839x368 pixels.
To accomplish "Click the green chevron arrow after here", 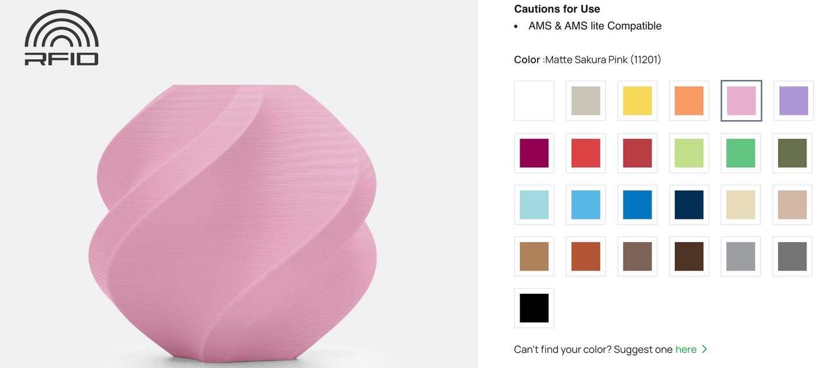I will click(704, 349).
